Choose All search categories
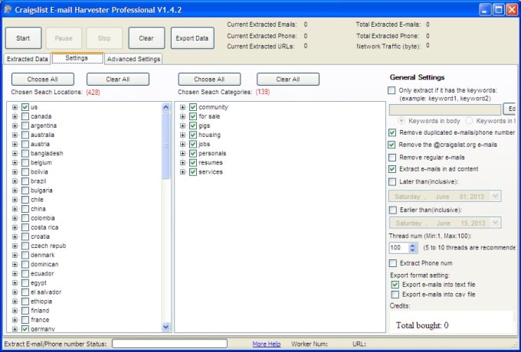This screenshot has width=521, height=352. coord(209,80)
